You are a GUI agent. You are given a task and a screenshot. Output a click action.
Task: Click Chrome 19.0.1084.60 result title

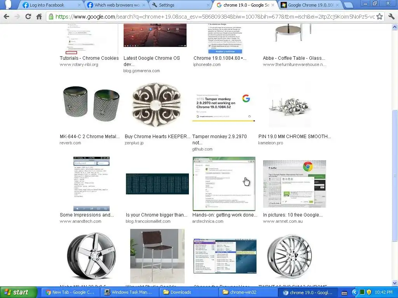pos(220,58)
